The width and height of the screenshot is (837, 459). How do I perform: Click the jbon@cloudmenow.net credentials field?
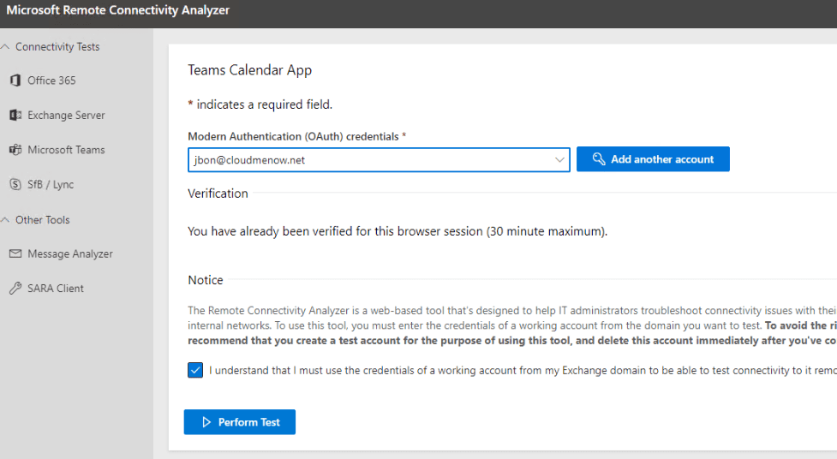(368, 159)
